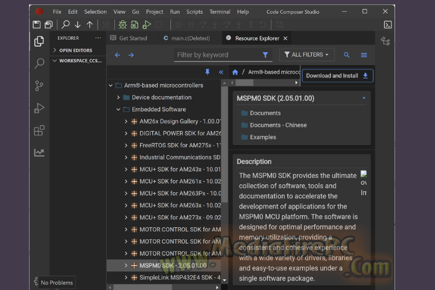Screen dimensions: 435x290
Task: Open the Help menu
Action: [243, 11]
